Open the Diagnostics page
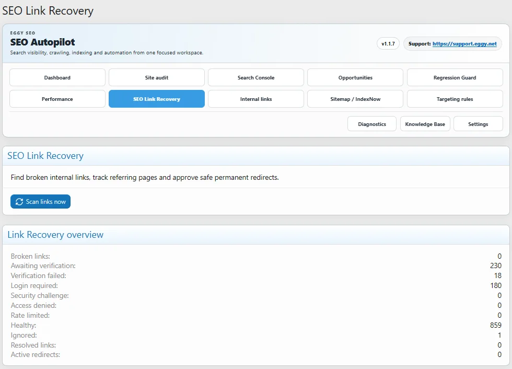The image size is (512, 369). (372, 124)
